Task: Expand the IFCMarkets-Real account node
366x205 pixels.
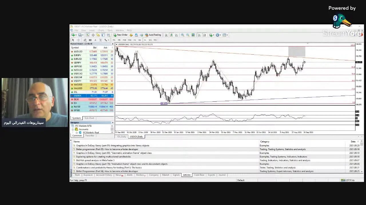Action: click(77, 132)
